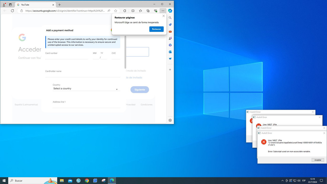Click the Siguiente button
This screenshot has height=184, width=327.
point(140,90)
